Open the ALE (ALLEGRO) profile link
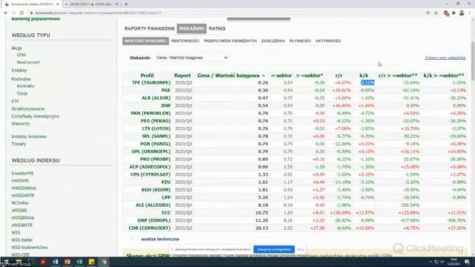This screenshot has width=475, height=267. click(153, 205)
